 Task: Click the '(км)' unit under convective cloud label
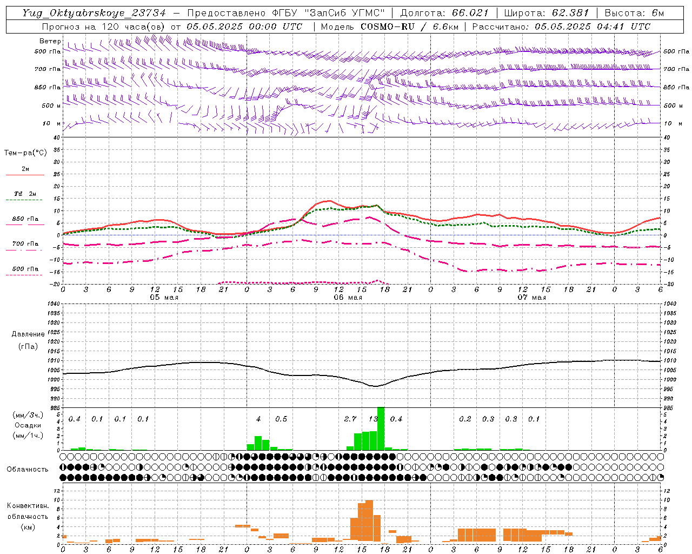[x=28, y=527]
